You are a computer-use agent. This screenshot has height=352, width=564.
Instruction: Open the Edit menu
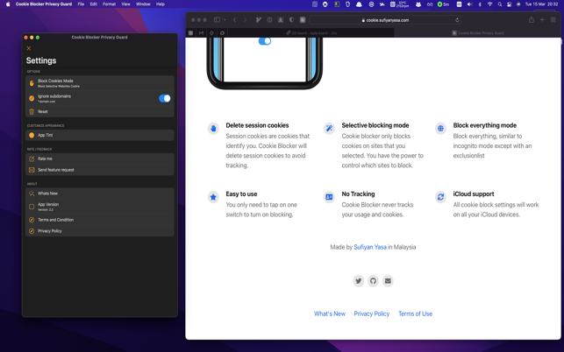[94, 4]
